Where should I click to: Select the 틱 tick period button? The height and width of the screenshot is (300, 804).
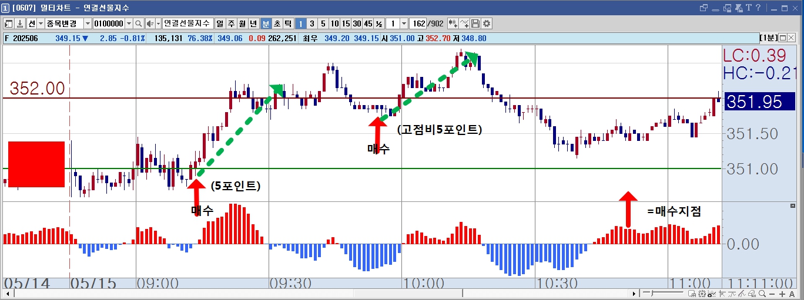click(288, 23)
